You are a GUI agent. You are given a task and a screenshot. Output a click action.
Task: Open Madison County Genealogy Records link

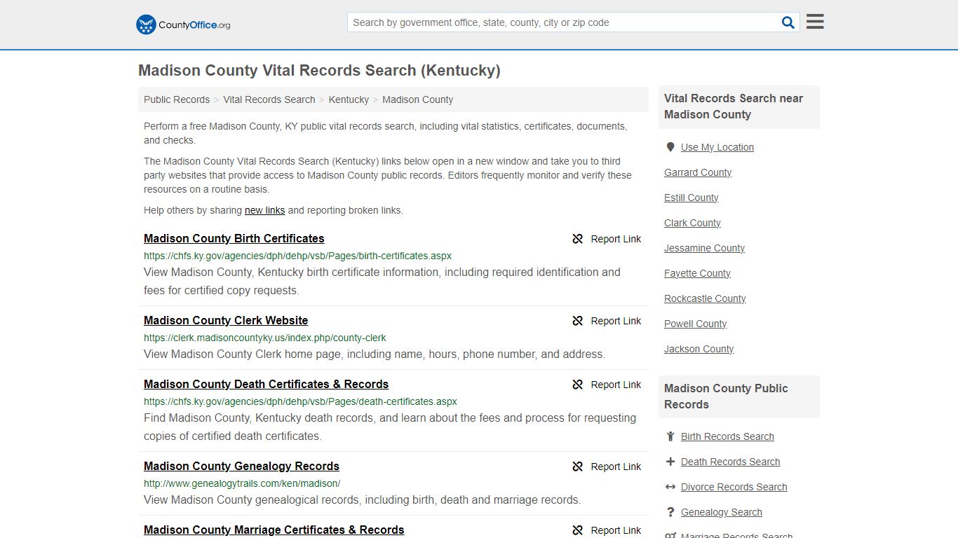[x=241, y=466]
